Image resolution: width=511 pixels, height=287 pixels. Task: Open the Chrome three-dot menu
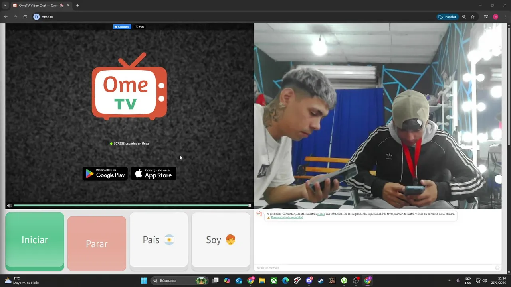click(505, 17)
